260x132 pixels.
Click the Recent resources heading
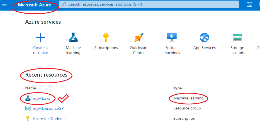pyautogui.click(x=46, y=75)
